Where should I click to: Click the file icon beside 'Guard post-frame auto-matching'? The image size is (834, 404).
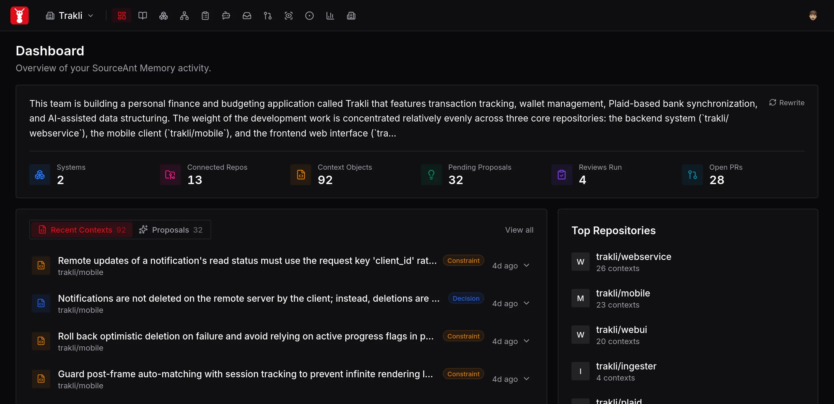click(41, 379)
